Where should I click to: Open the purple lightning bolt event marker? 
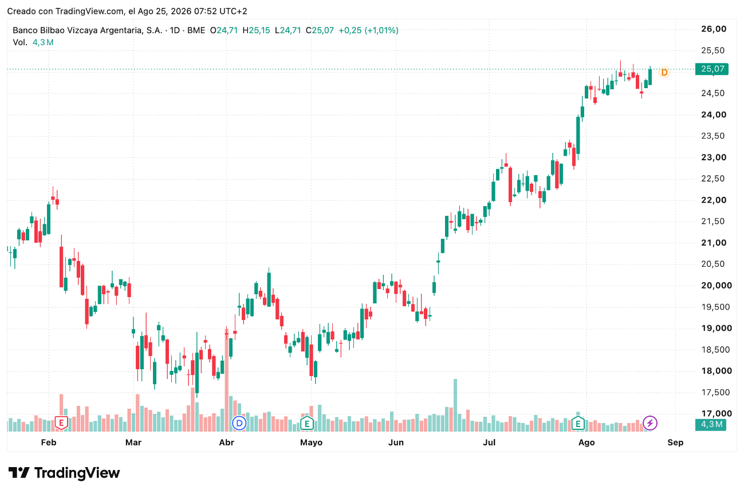(x=650, y=423)
